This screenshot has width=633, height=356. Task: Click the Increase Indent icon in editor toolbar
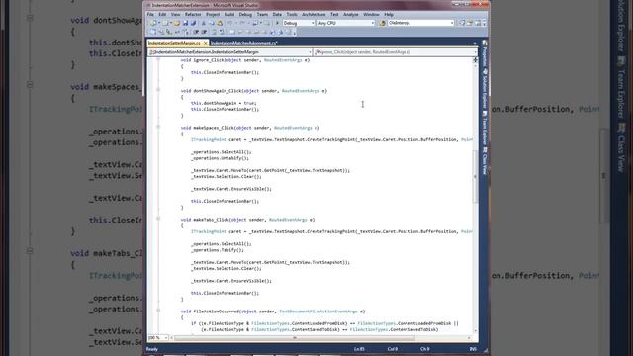(204, 32)
